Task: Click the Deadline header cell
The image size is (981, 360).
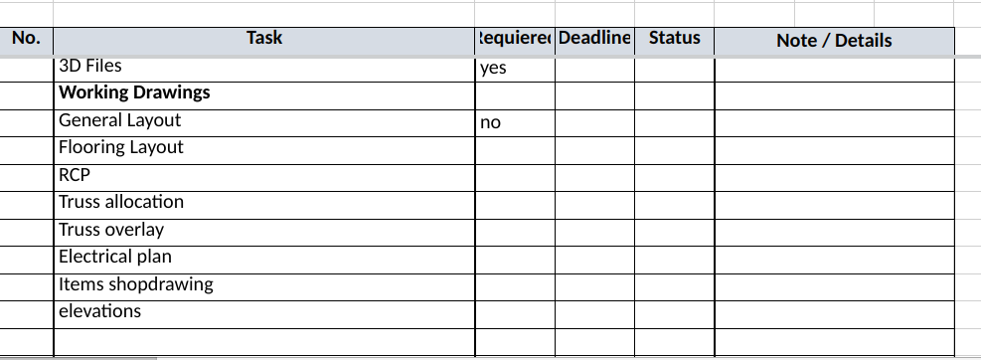Action: point(594,41)
